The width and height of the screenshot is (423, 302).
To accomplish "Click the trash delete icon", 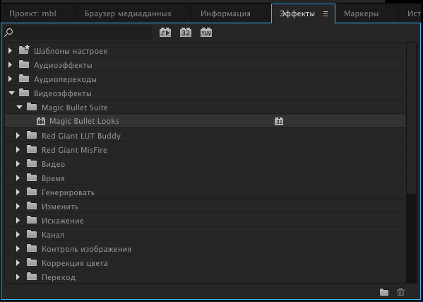I will pyautogui.click(x=401, y=292).
